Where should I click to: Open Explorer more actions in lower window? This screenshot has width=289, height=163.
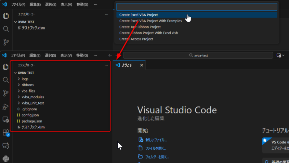(x=106, y=65)
